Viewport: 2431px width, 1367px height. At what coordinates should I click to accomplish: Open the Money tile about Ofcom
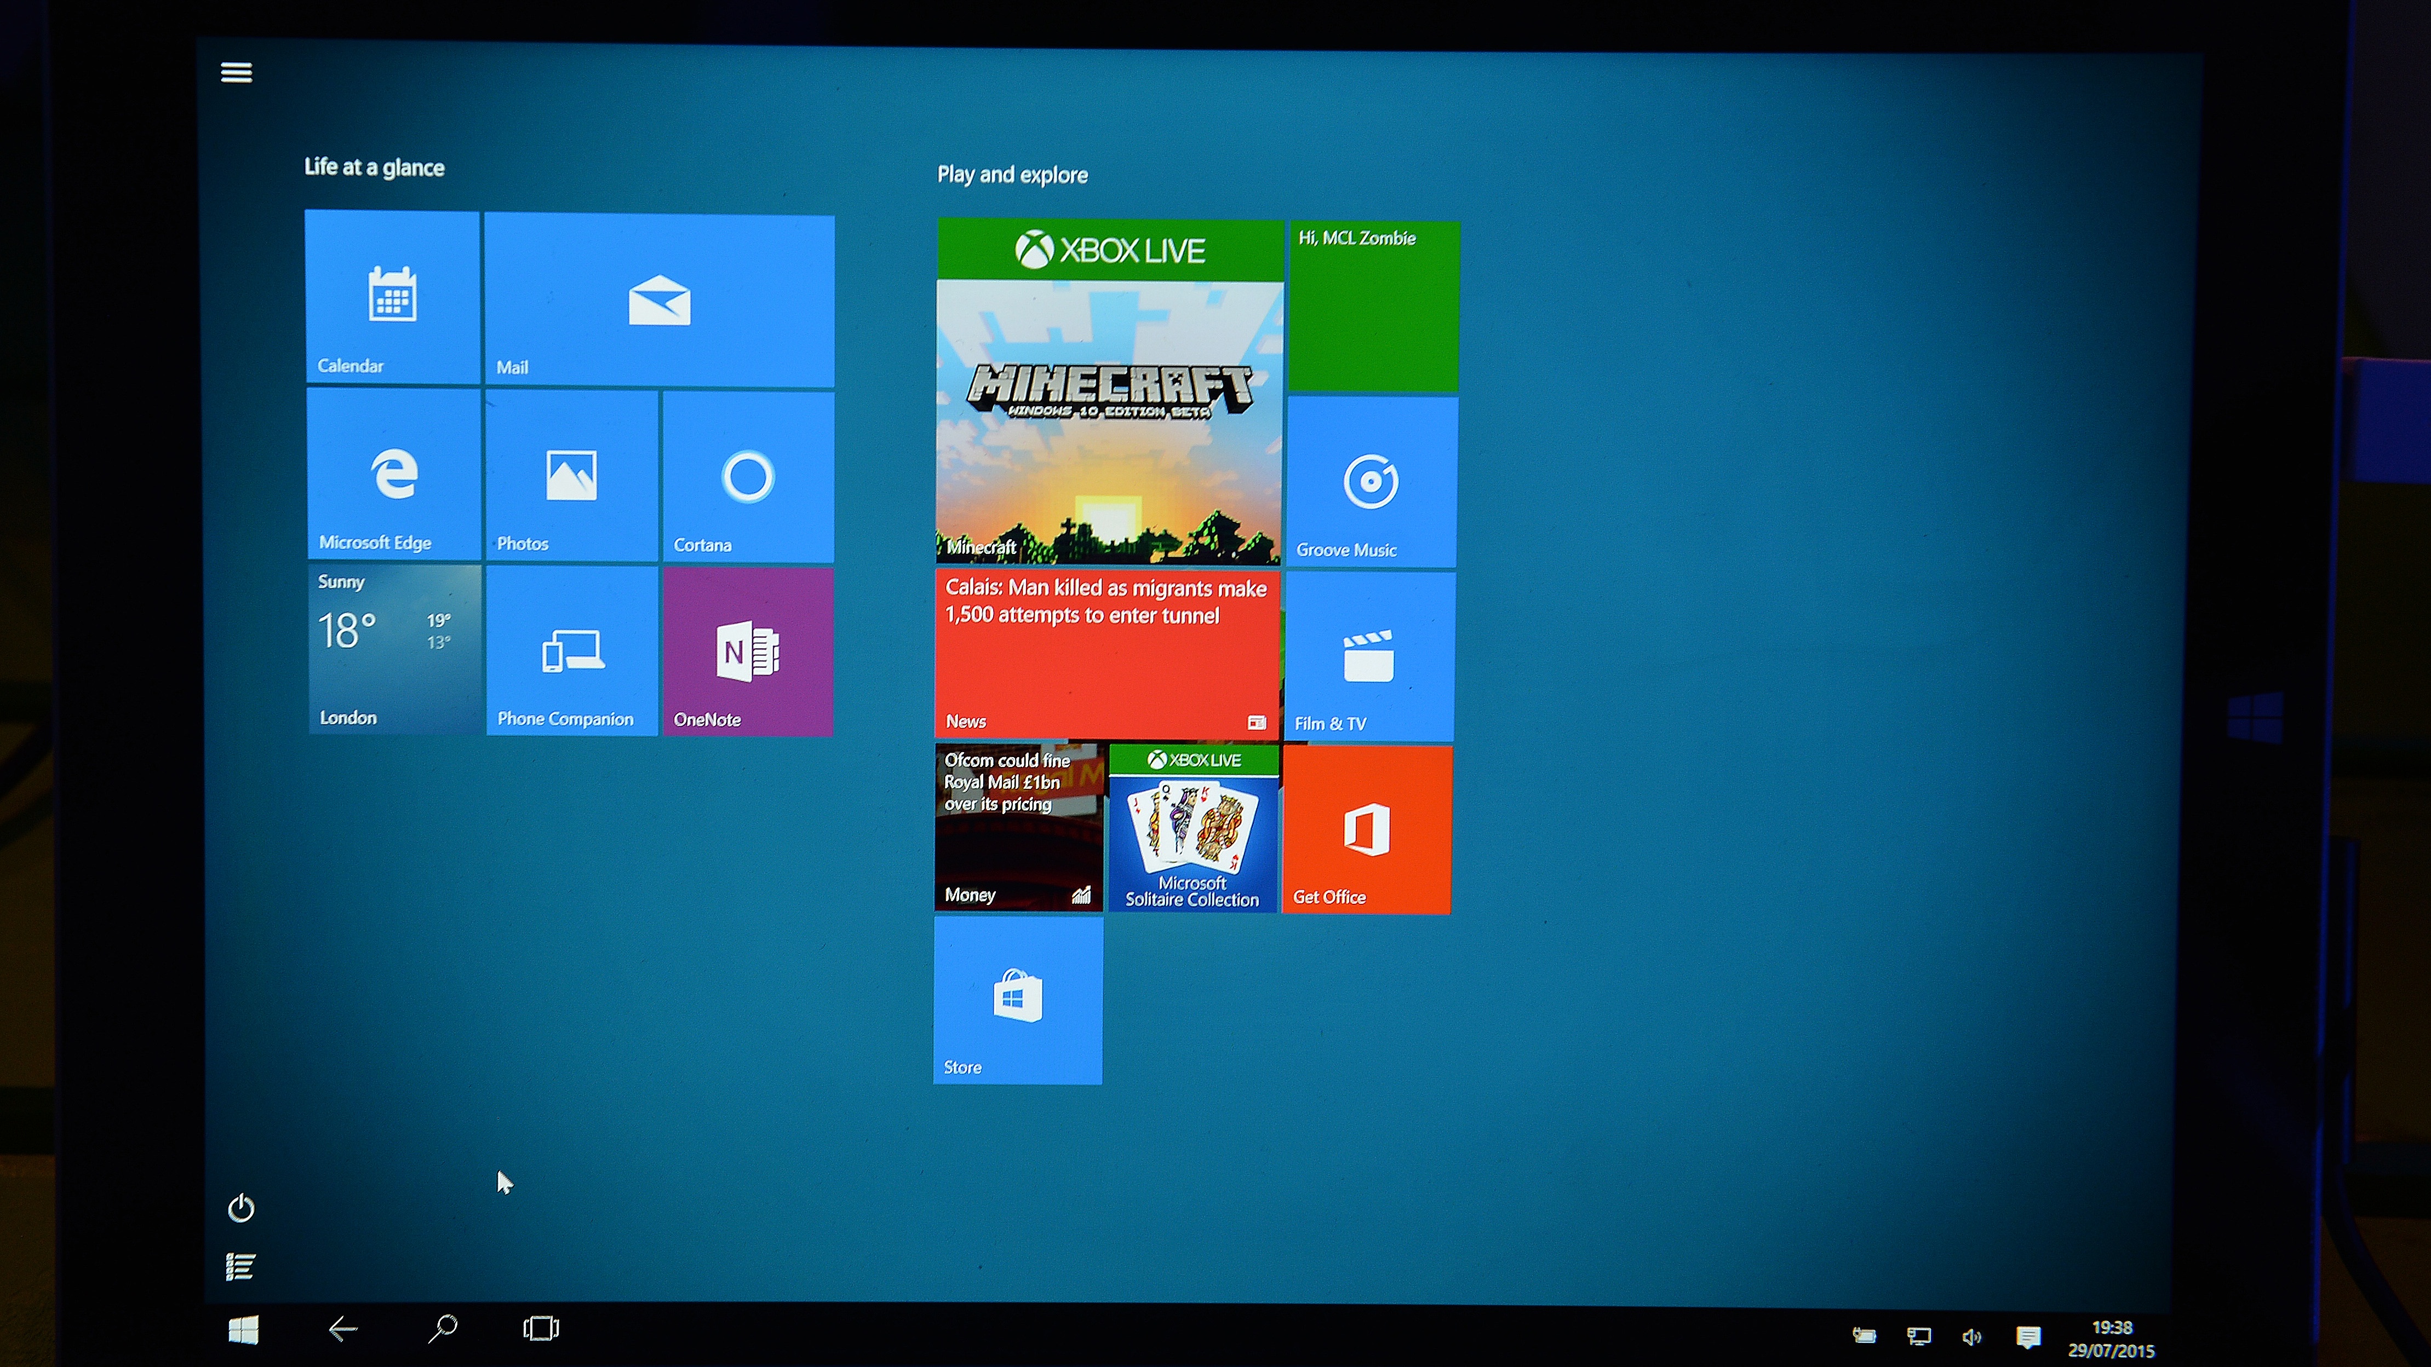(x=1019, y=827)
